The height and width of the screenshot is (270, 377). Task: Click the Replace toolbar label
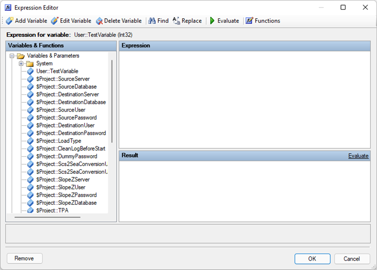tap(192, 21)
